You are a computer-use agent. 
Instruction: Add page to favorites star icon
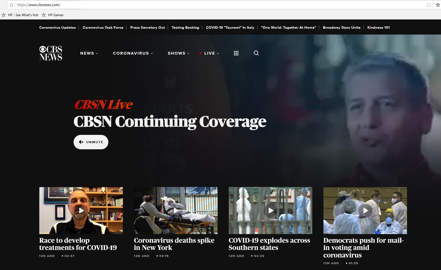point(438,5)
